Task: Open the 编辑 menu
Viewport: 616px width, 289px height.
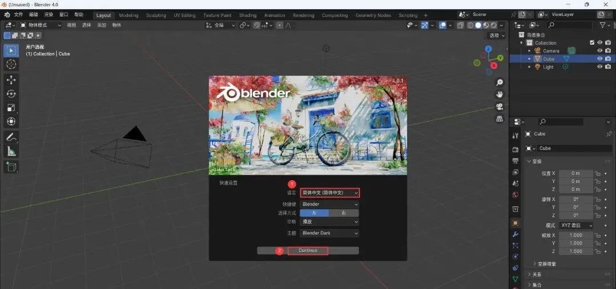Action: pos(34,15)
